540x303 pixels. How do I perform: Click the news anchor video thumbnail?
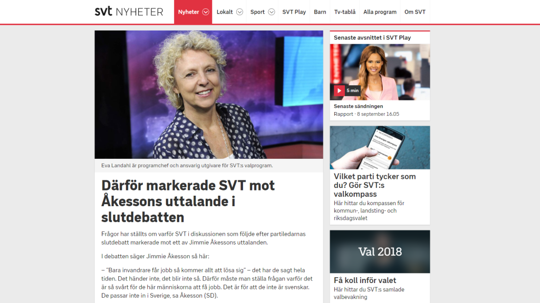[380, 72]
